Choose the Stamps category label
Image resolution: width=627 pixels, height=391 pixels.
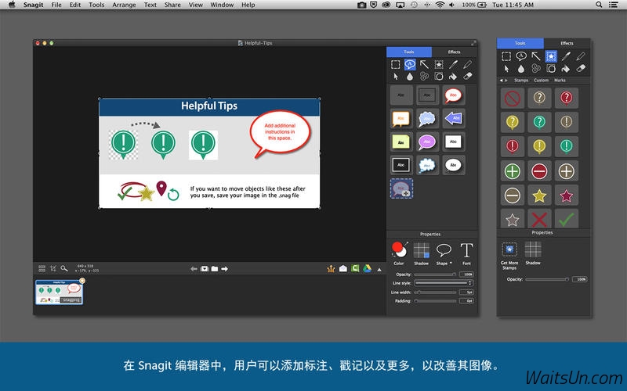[521, 81]
